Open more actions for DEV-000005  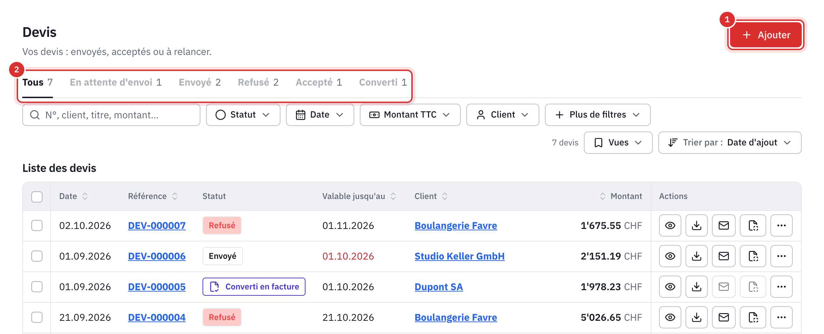click(x=781, y=287)
